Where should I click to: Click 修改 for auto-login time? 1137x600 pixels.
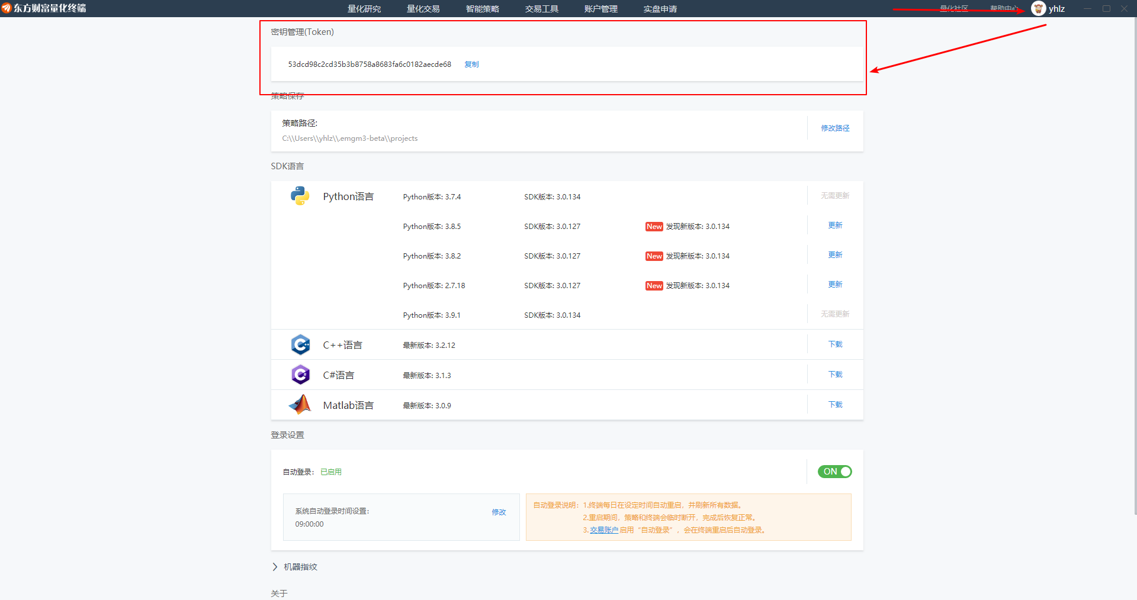pos(499,512)
